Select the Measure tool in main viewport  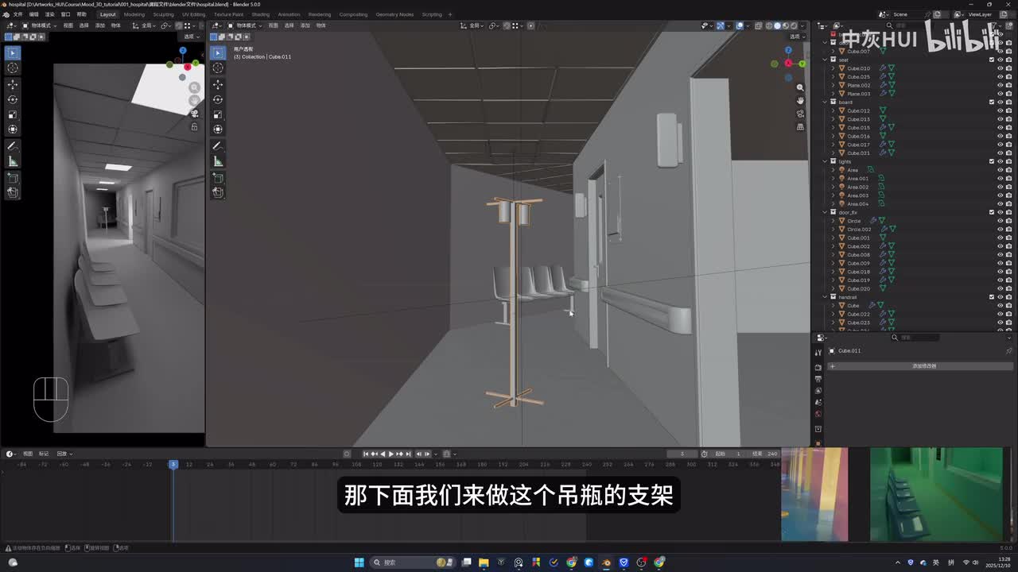click(218, 161)
